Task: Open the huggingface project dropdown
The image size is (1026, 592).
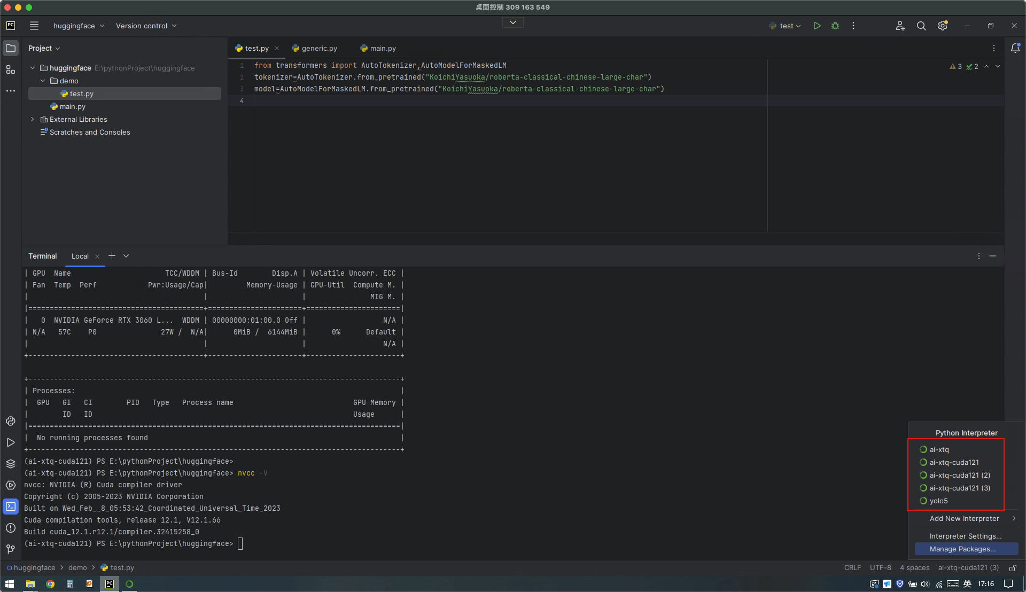Action: click(x=79, y=26)
